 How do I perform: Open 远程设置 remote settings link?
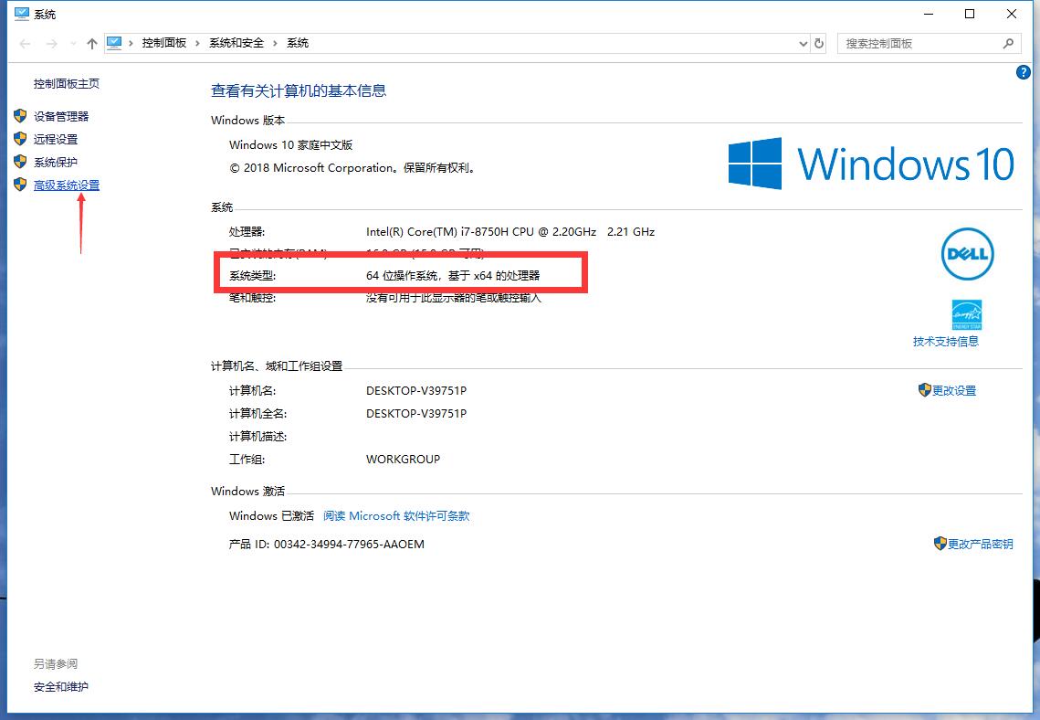tap(56, 139)
